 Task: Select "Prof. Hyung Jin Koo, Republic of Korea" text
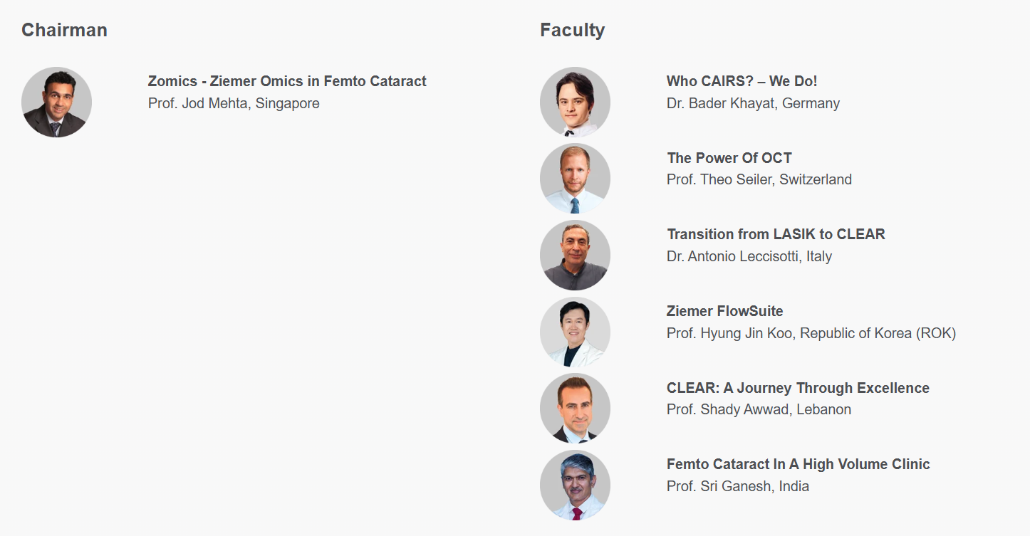pyautogui.click(x=811, y=333)
